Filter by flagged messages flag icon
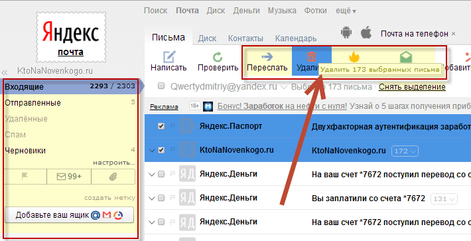The height and width of the screenshot is (241, 471). [x=25, y=177]
